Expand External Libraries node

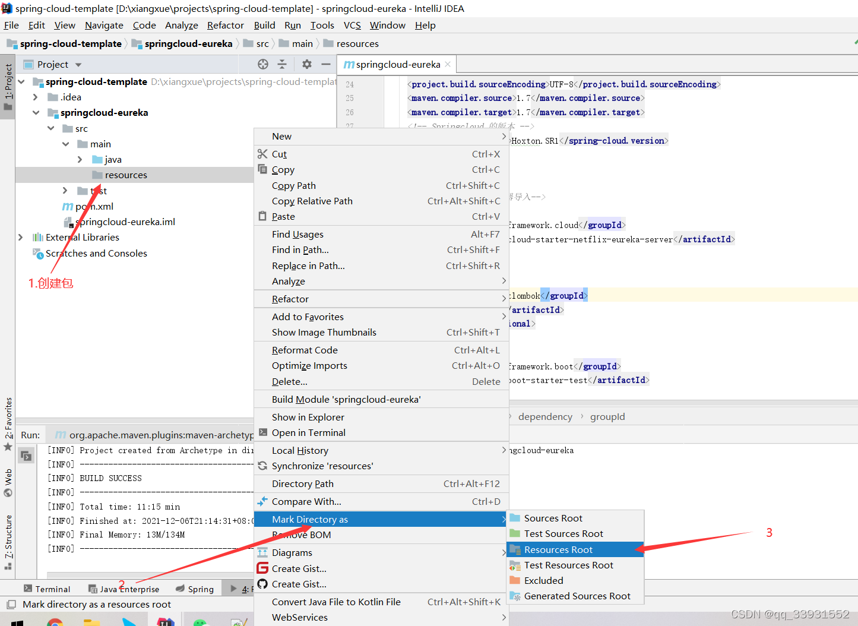click(x=21, y=237)
